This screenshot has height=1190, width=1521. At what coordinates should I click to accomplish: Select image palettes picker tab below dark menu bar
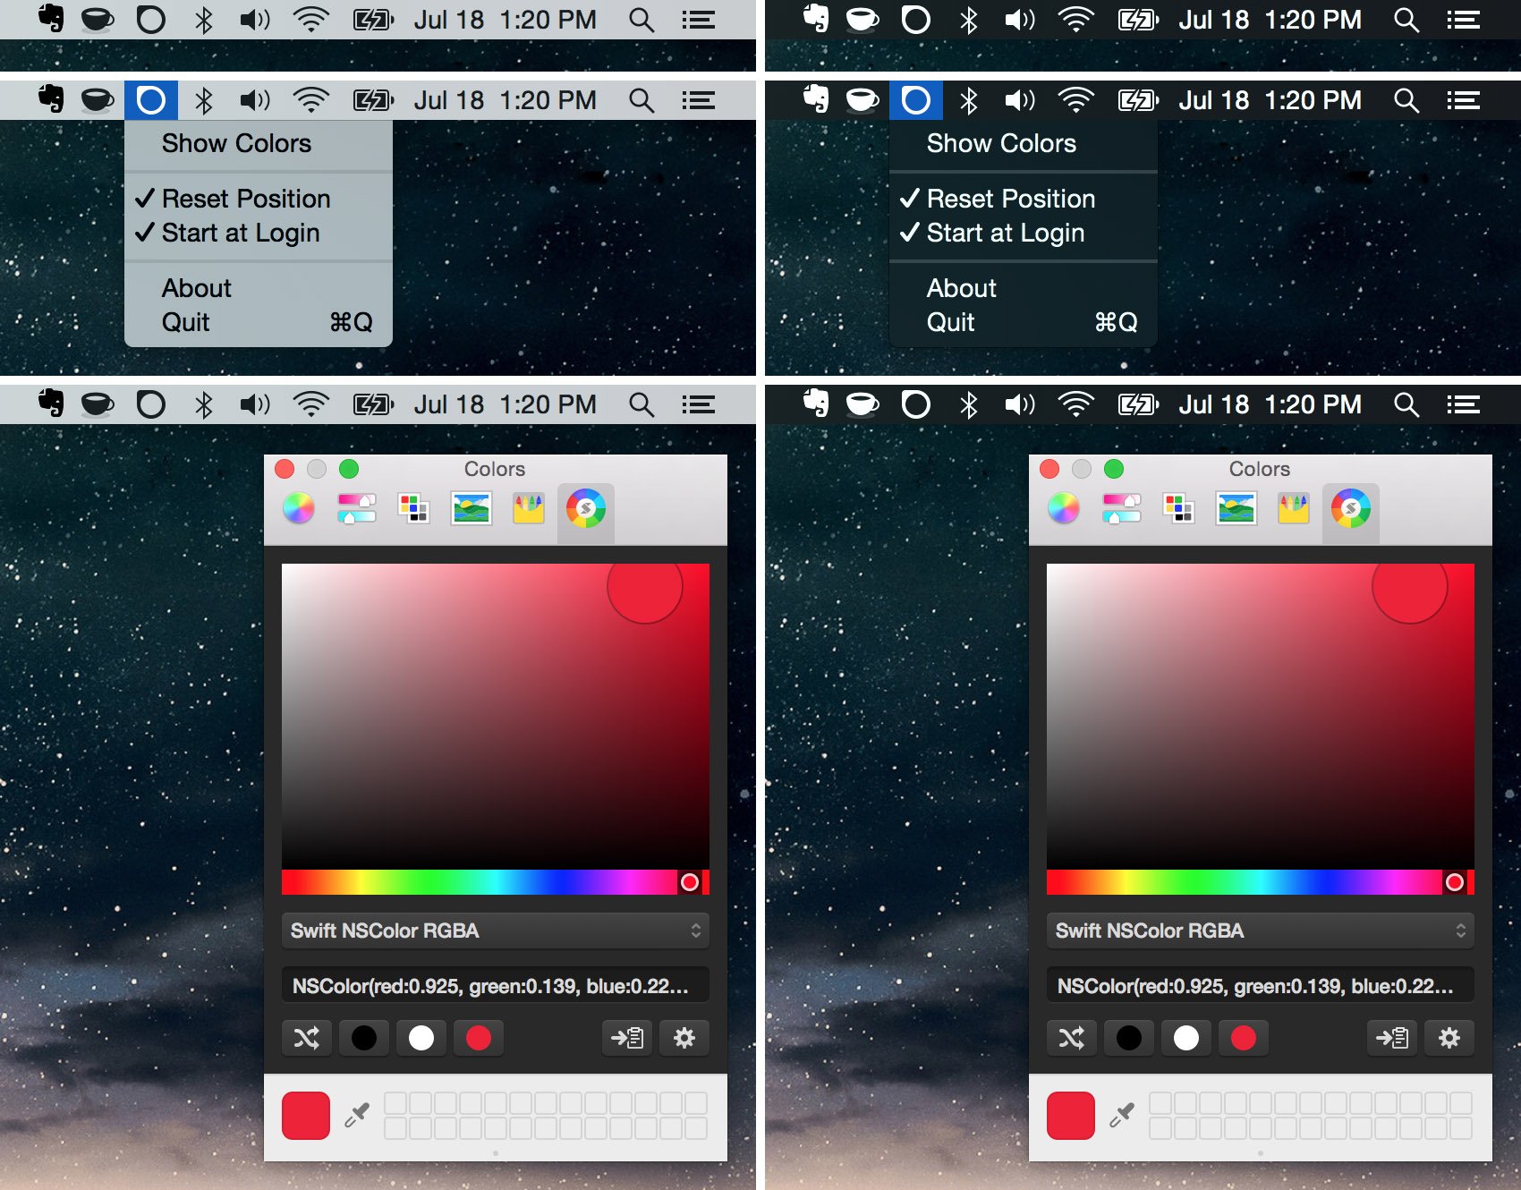[1236, 508]
